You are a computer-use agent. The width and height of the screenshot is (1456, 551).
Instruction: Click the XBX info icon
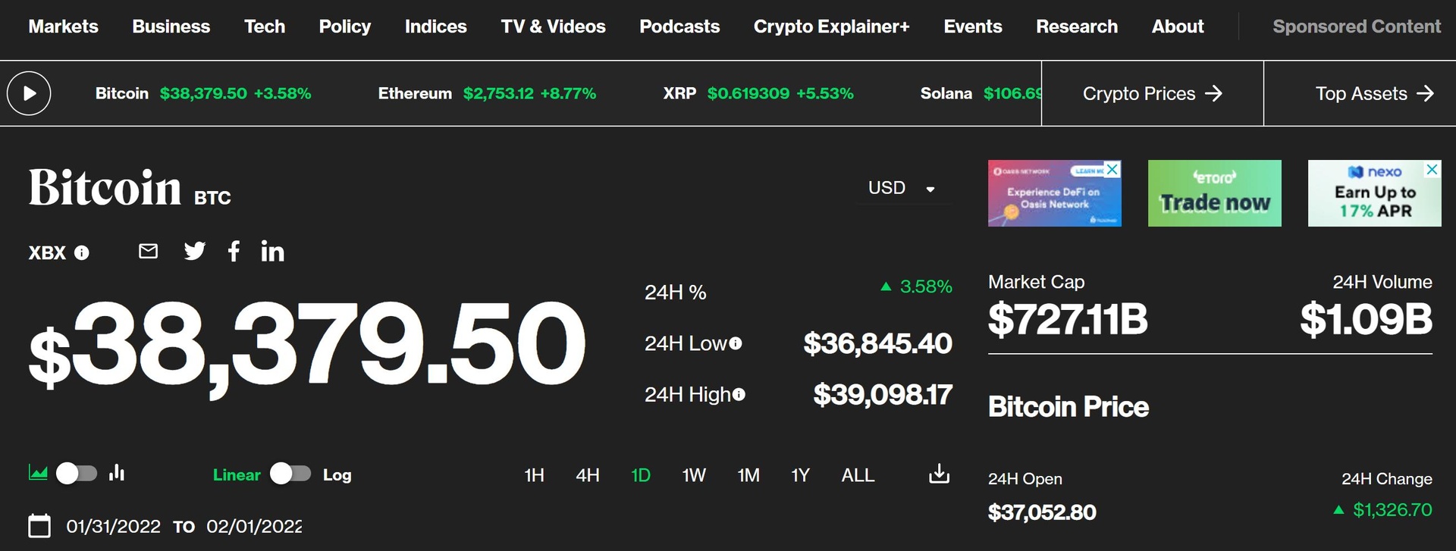82,253
